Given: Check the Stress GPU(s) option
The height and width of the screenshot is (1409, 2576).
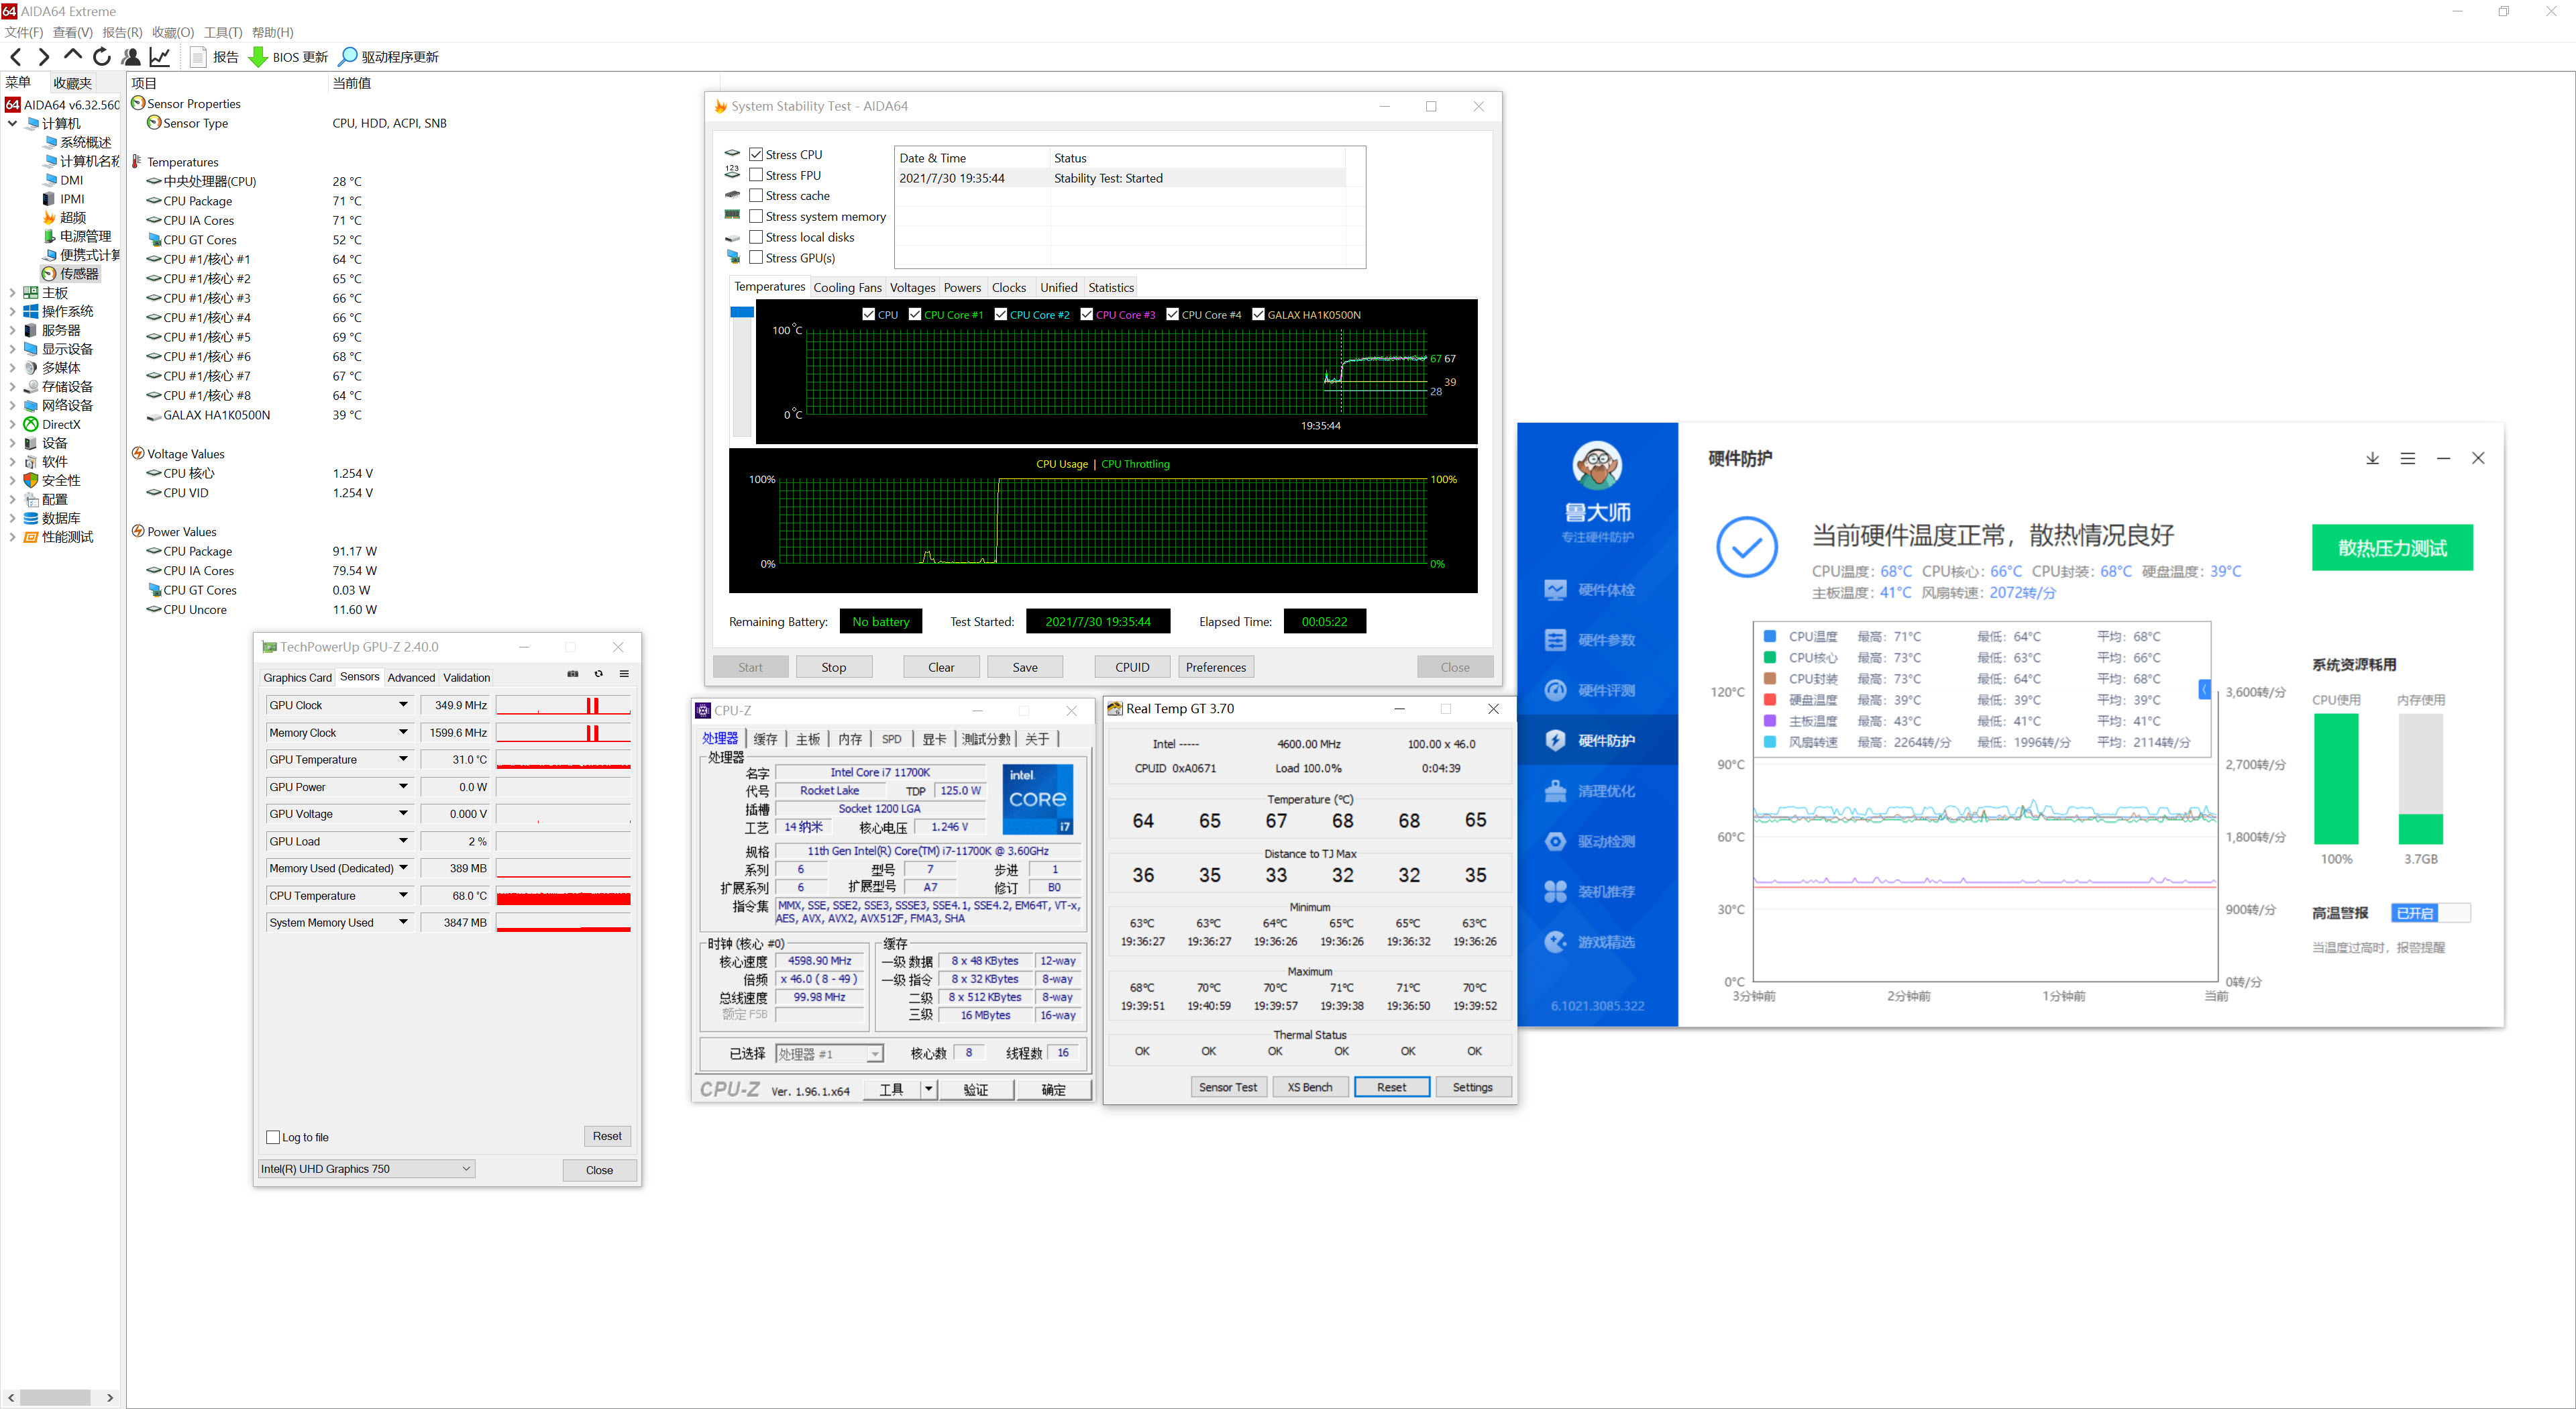Looking at the screenshot, I should pos(756,258).
